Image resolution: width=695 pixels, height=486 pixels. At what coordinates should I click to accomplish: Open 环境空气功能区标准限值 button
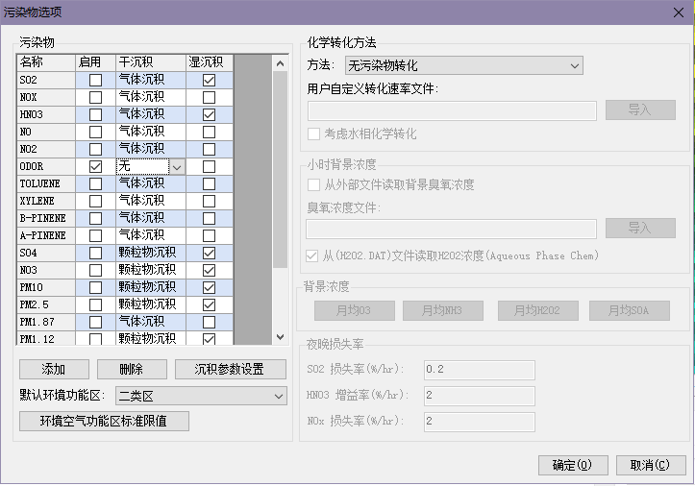click(x=104, y=422)
